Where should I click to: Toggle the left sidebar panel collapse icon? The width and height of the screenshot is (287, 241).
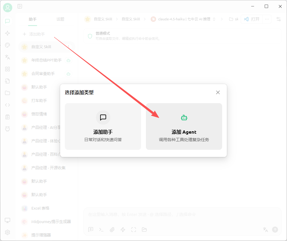(20, 6)
